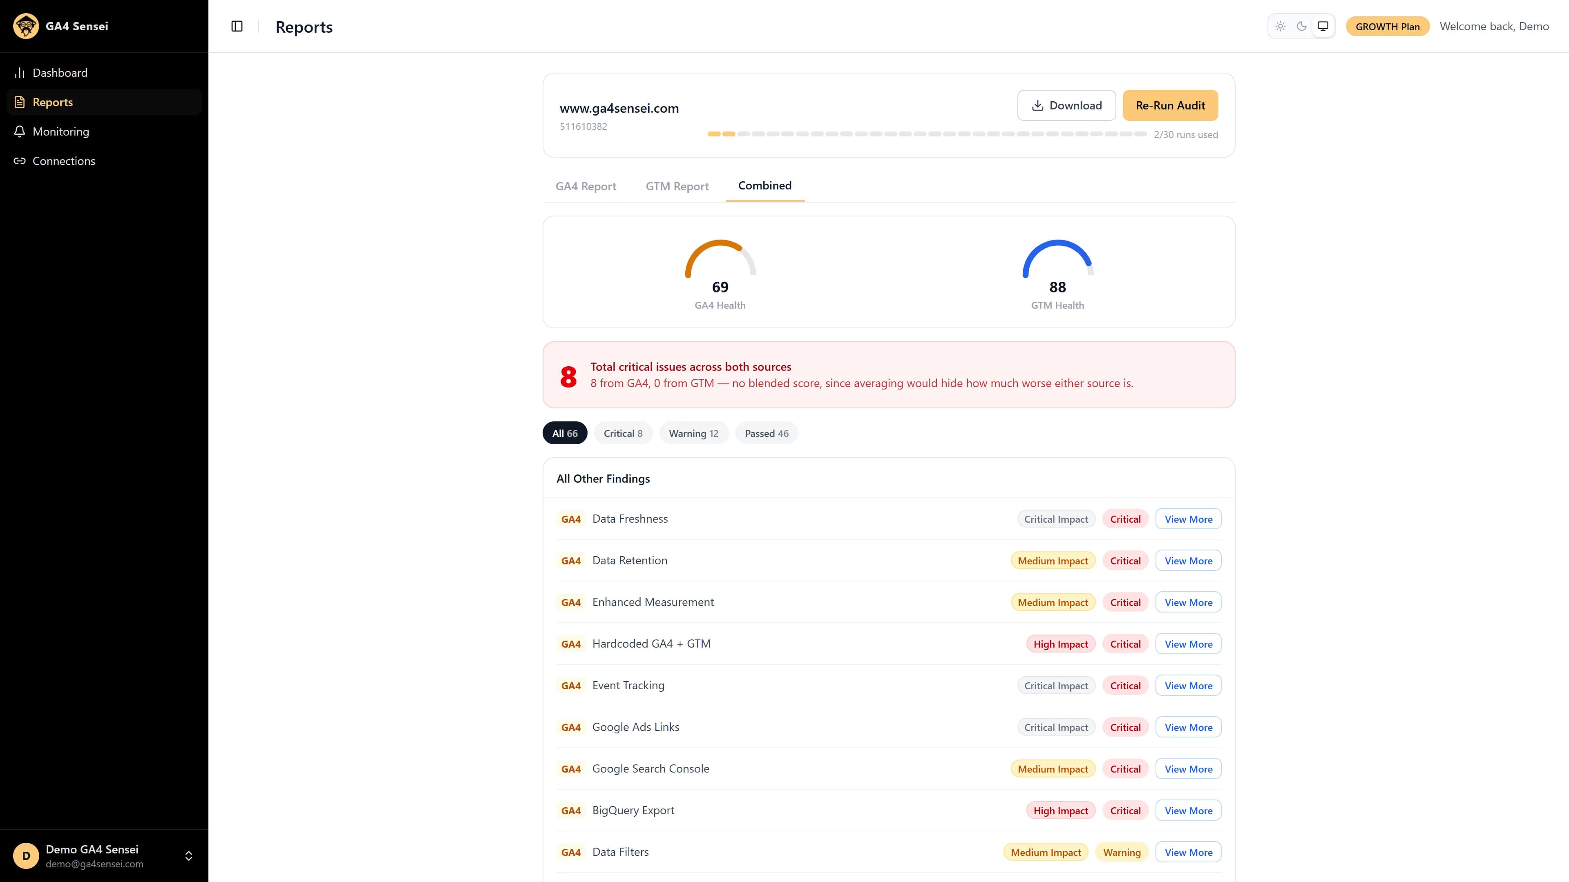Click the www.ga4sensei.com site title
This screenshot has width=1569, height=882.
pyautogui.click(x=619, y=108)
